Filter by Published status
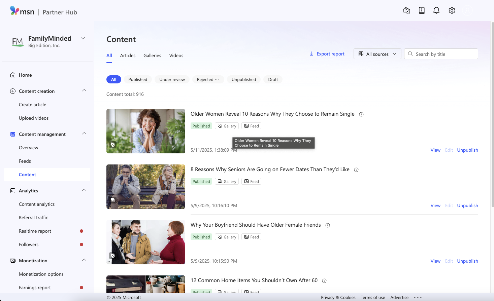Viewport: 494px width, 301px height. (138, 79)
